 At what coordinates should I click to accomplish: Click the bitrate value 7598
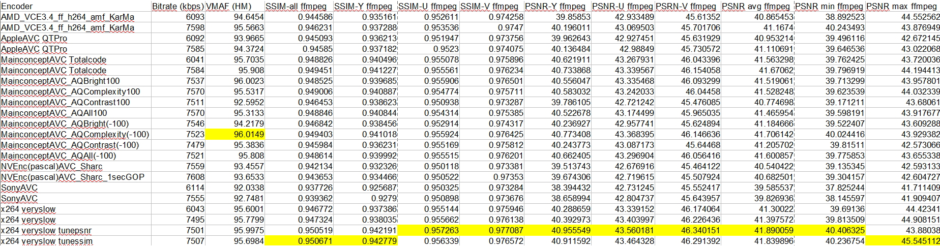(x=178, y=27)
